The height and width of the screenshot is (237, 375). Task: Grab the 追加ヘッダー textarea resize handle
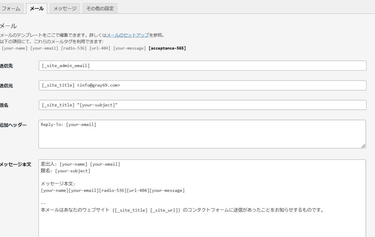click(x=363, y=146)
